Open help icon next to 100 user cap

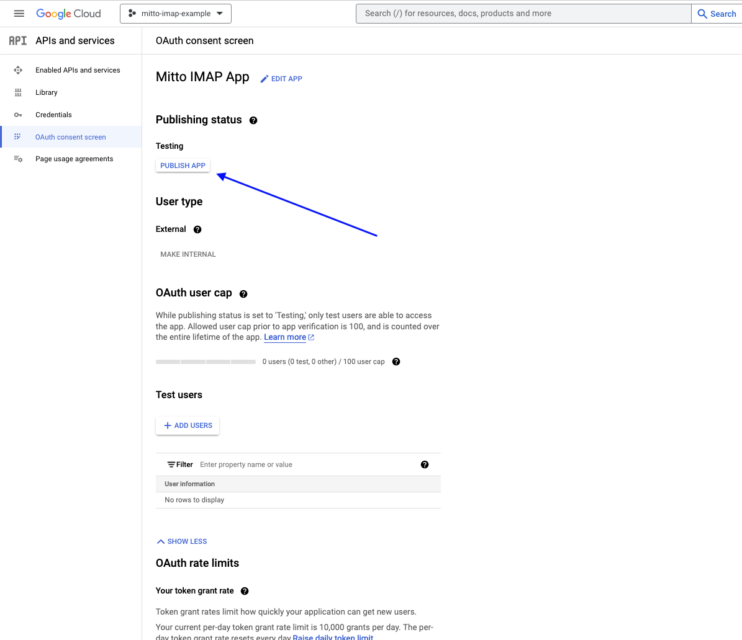click(396, 362)
